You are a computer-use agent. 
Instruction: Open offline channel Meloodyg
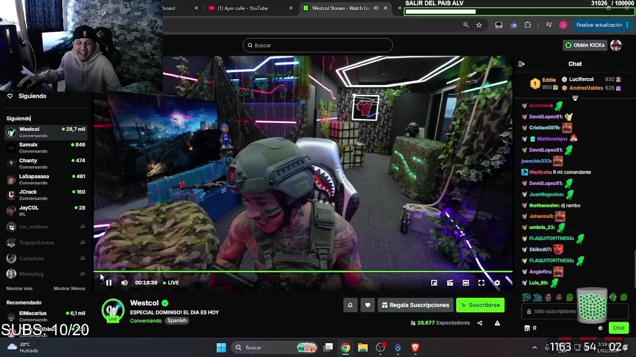46,274
